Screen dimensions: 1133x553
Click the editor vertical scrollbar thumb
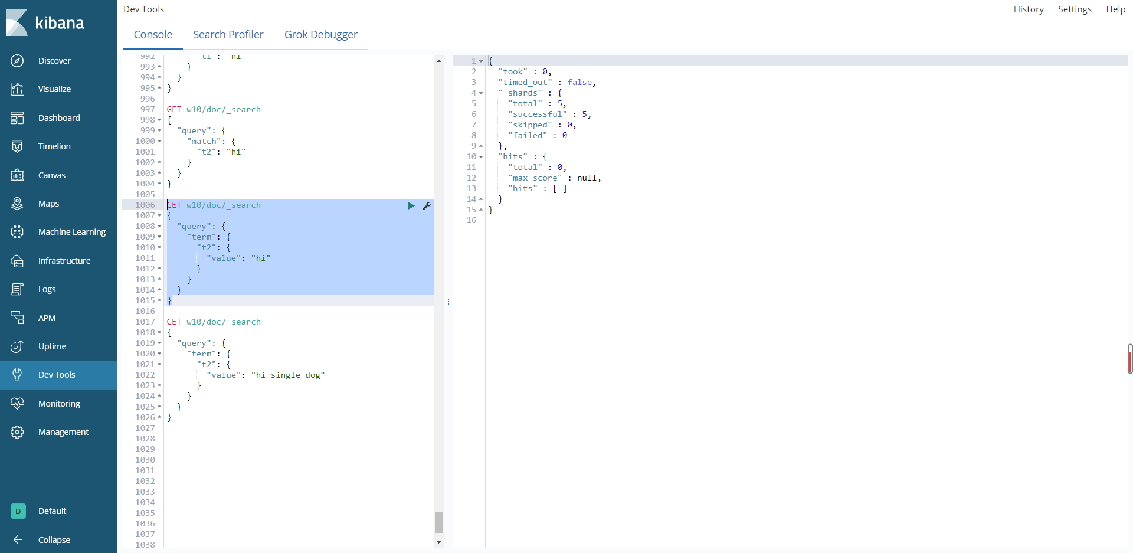[x=438, y=522]
